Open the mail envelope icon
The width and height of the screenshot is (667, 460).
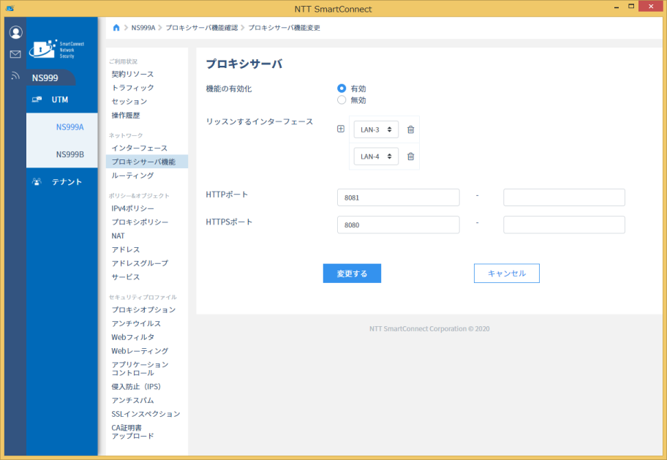click(x=15, y=54)
